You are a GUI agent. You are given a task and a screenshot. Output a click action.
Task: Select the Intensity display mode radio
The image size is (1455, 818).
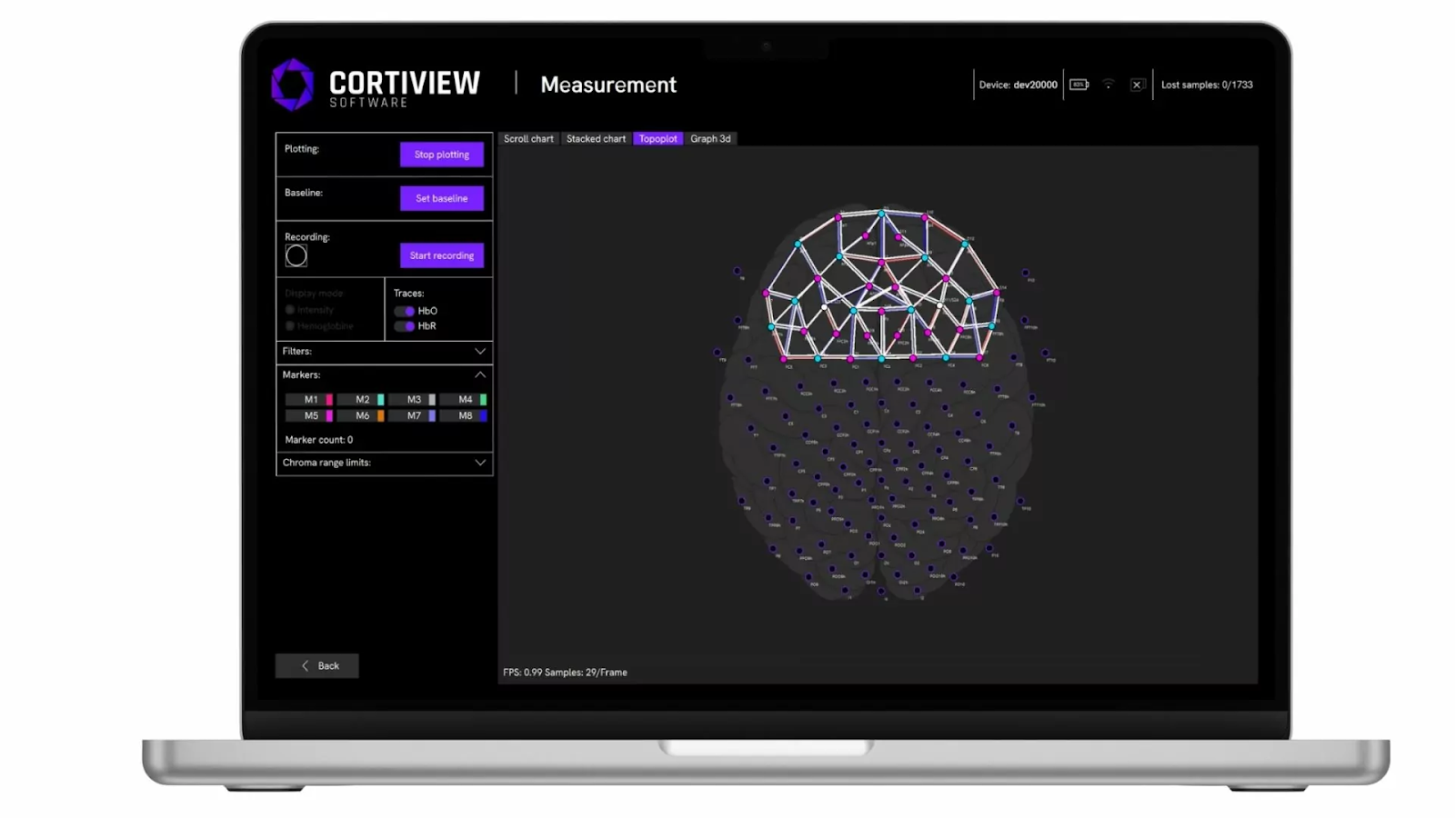(x=291, y=309)
